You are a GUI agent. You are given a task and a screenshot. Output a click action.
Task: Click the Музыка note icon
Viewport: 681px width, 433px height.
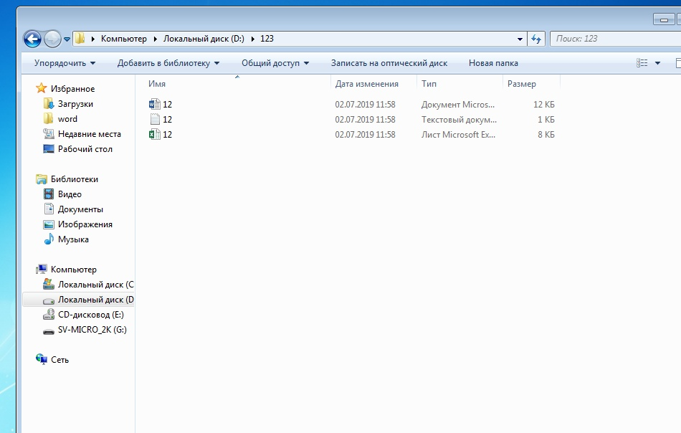pos(49,239)
